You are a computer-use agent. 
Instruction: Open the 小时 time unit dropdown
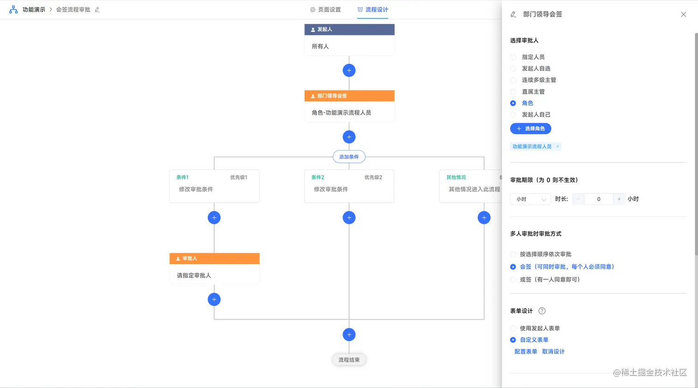click(530, 199)
